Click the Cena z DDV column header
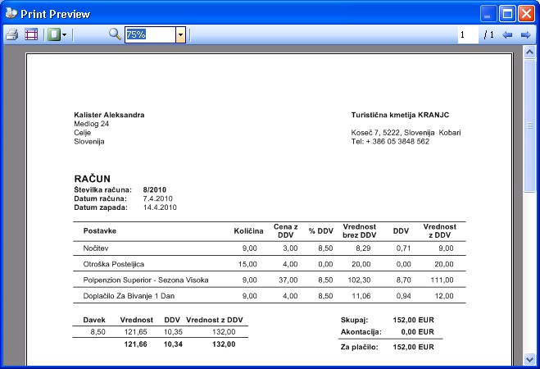 click(286, 231)
